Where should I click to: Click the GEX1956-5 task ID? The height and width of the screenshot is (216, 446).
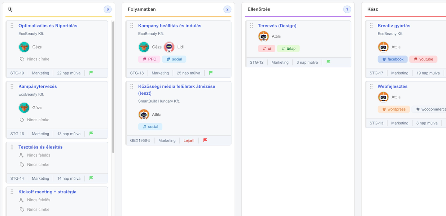pyautogui.click(x=140, y=141)
